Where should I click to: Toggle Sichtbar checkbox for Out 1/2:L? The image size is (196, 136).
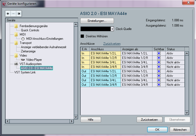pos(159,71)
